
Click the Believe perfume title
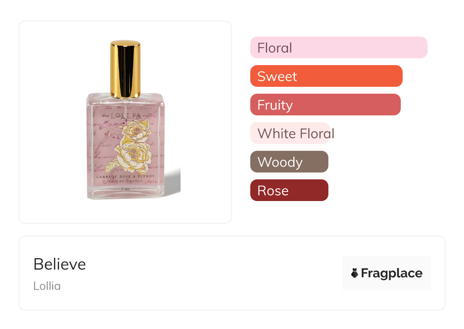60,264
